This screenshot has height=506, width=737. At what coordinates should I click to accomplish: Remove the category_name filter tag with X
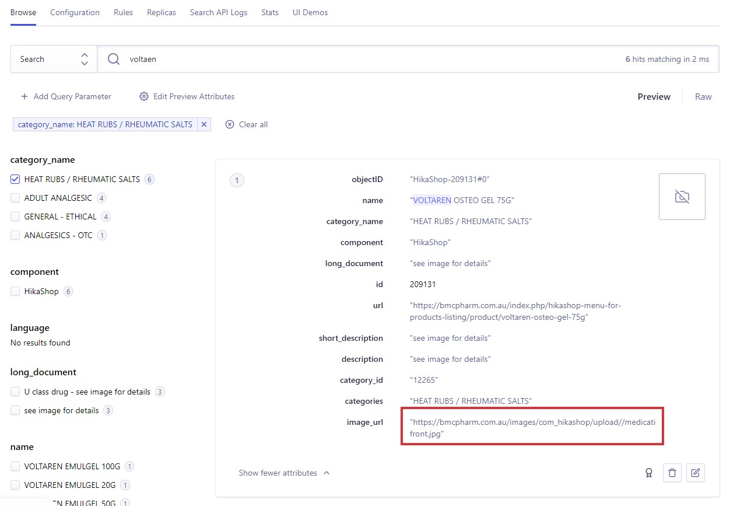click(203, 124)
